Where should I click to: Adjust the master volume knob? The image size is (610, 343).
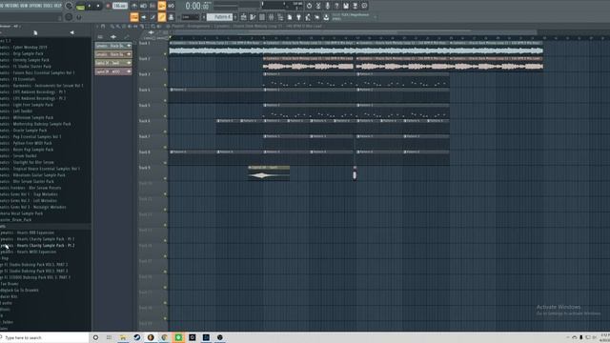click(69, 6)
